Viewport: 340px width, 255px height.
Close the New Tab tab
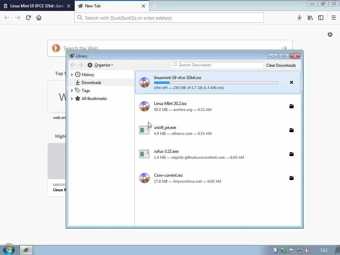point(143,6)
